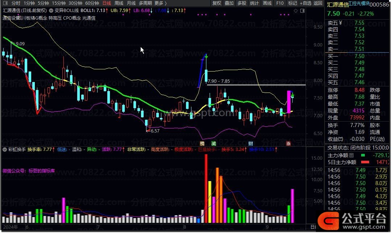Viewport: 392px width, 233px height.
Task: Click the stock code 000586
Action: tap(379, 4)
